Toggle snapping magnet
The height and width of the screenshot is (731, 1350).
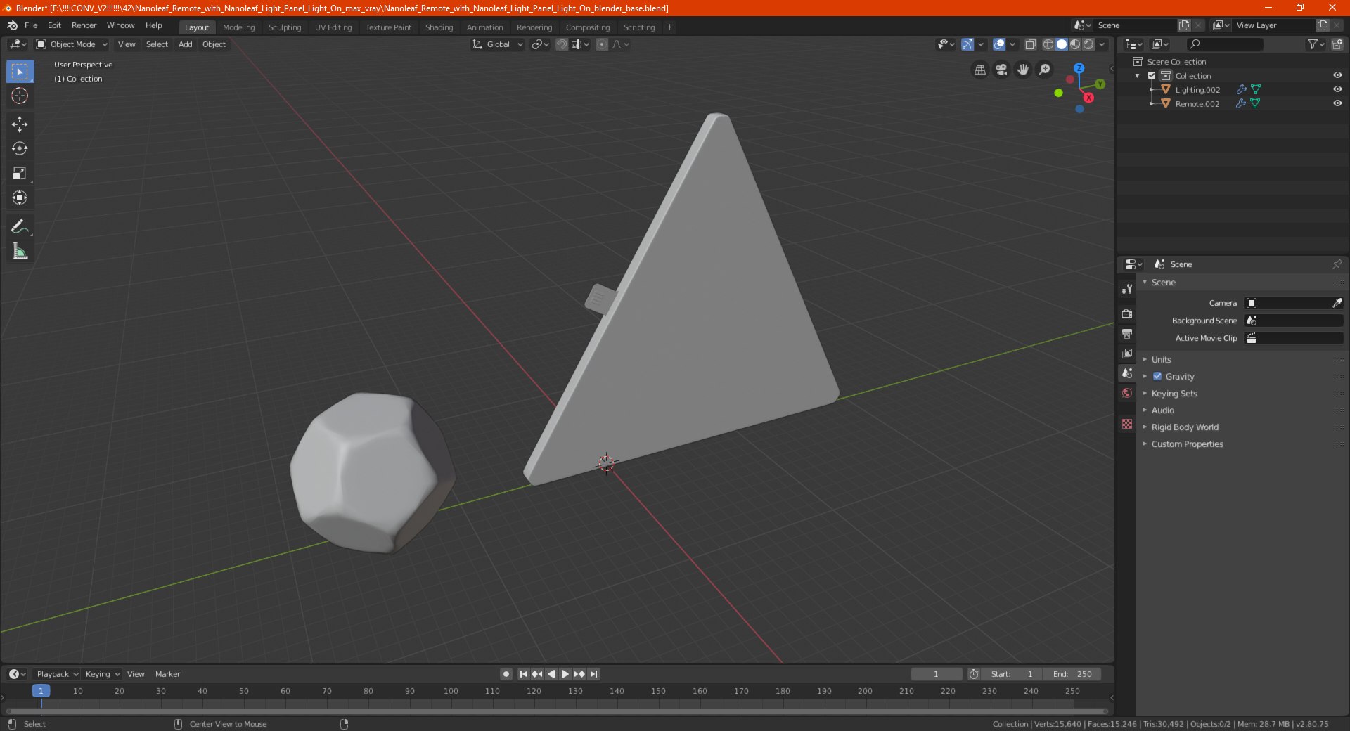tap(562, 44)
